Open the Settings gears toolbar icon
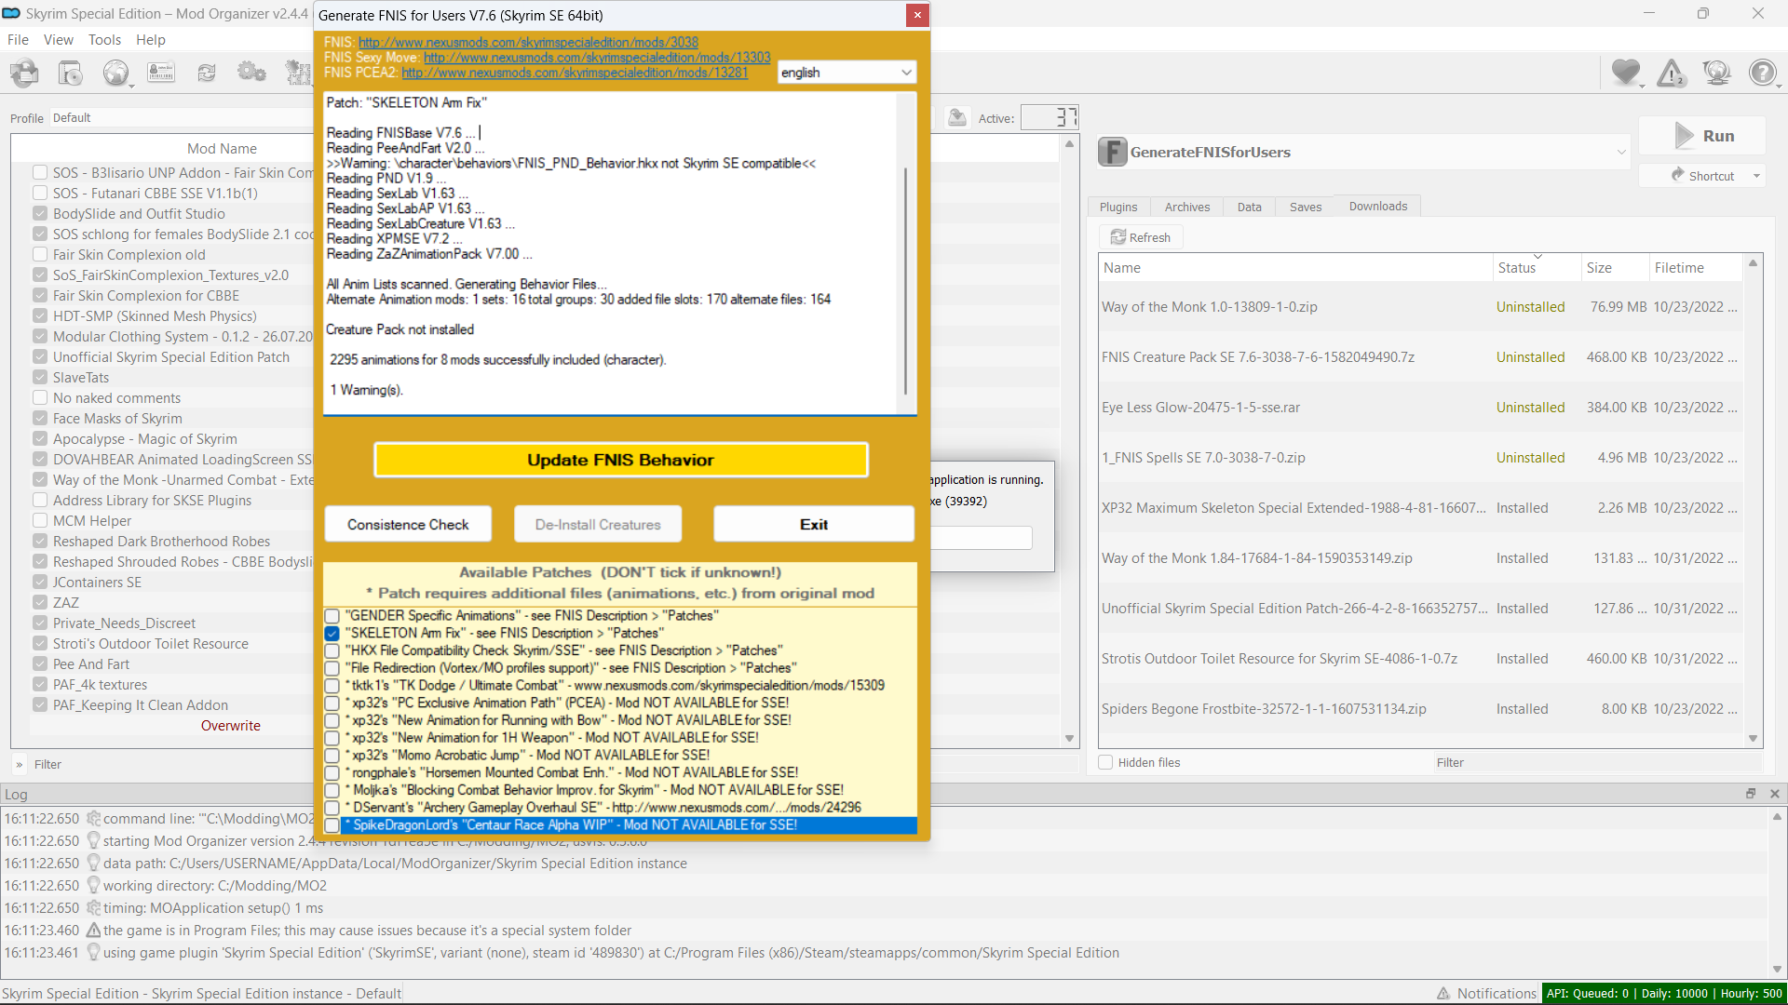The height and width of the screenshot is (1005, 1788). click(251, 73)
